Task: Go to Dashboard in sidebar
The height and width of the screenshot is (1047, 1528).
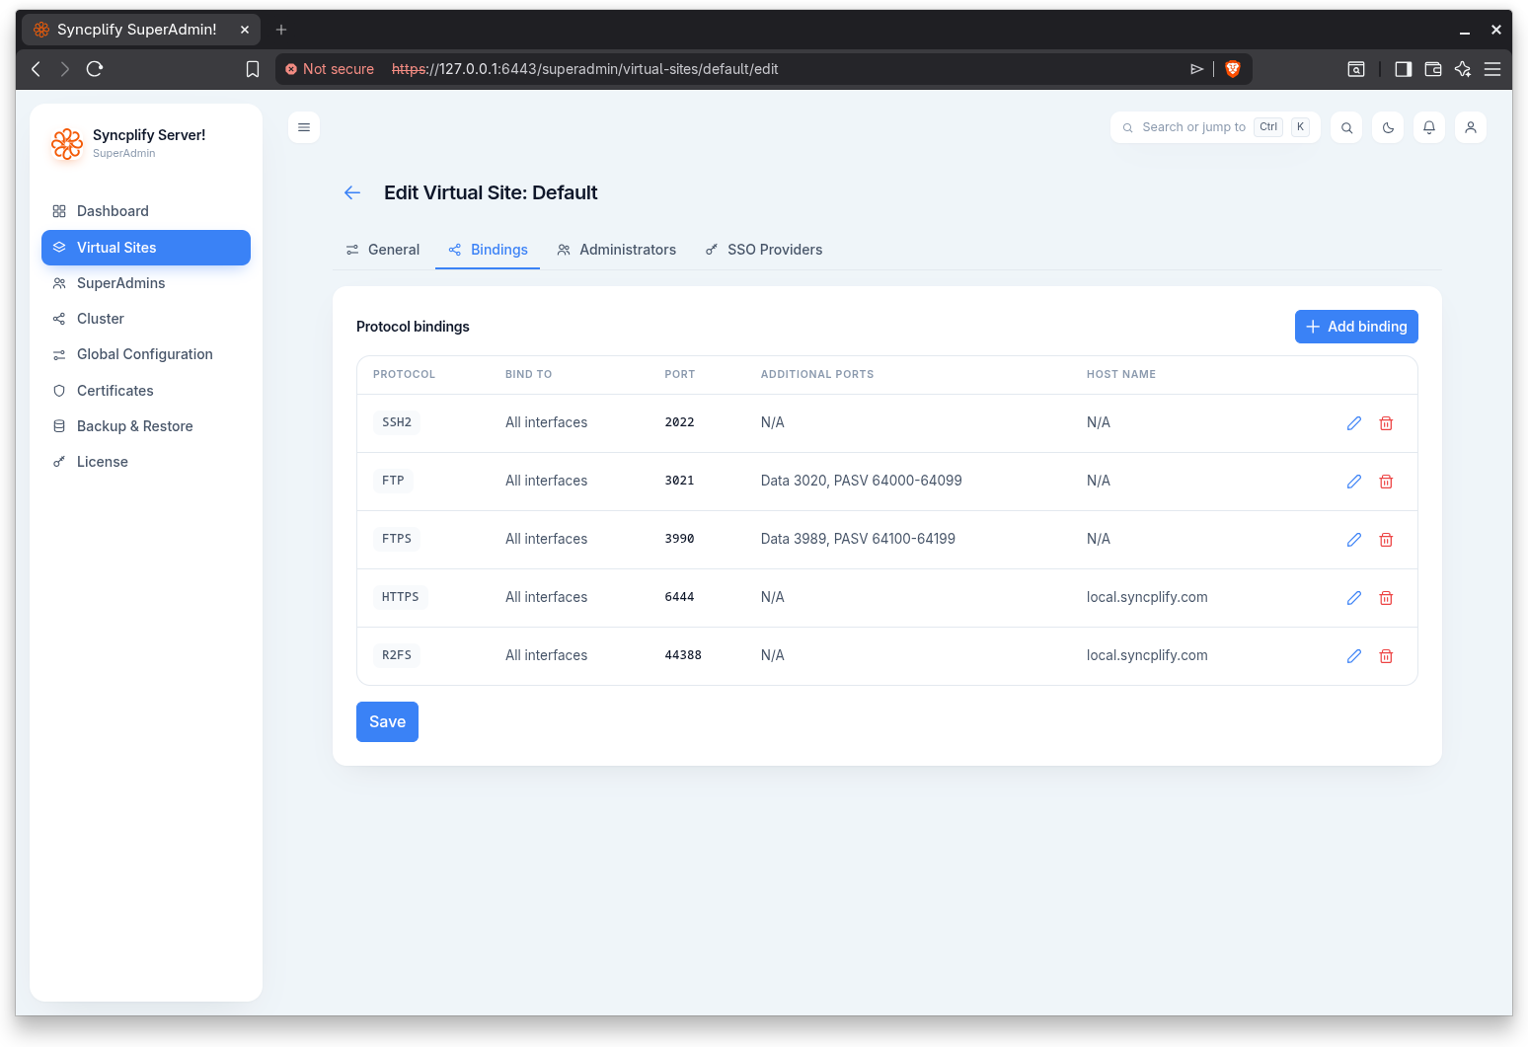Action: (146, 211)
